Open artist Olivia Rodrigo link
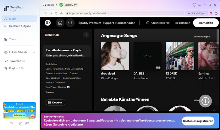 (x=109, y=78)
